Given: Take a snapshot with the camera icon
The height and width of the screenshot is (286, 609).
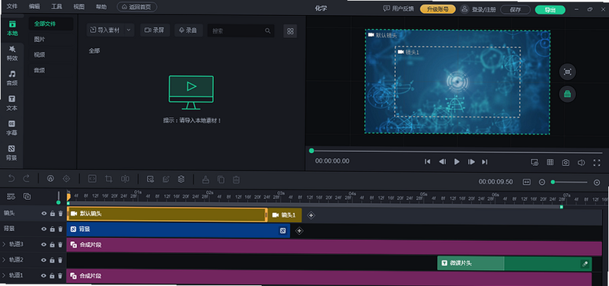Looking at the screenshot, I should tap(566, 163).
